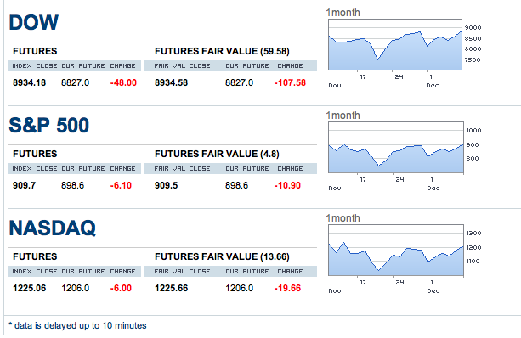Select DOW index close value 8934.18
This screenshot has width=521, height=338.
pyautogui.click(x=29, y=82)
